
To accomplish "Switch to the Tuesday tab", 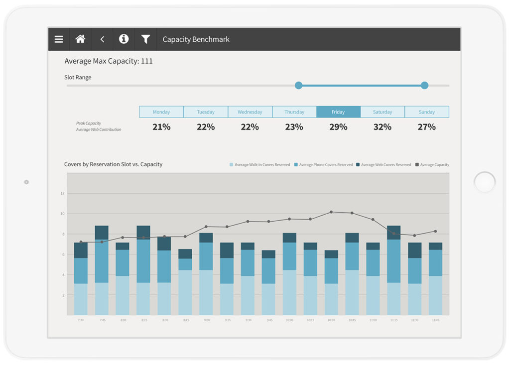I will 206,112.
